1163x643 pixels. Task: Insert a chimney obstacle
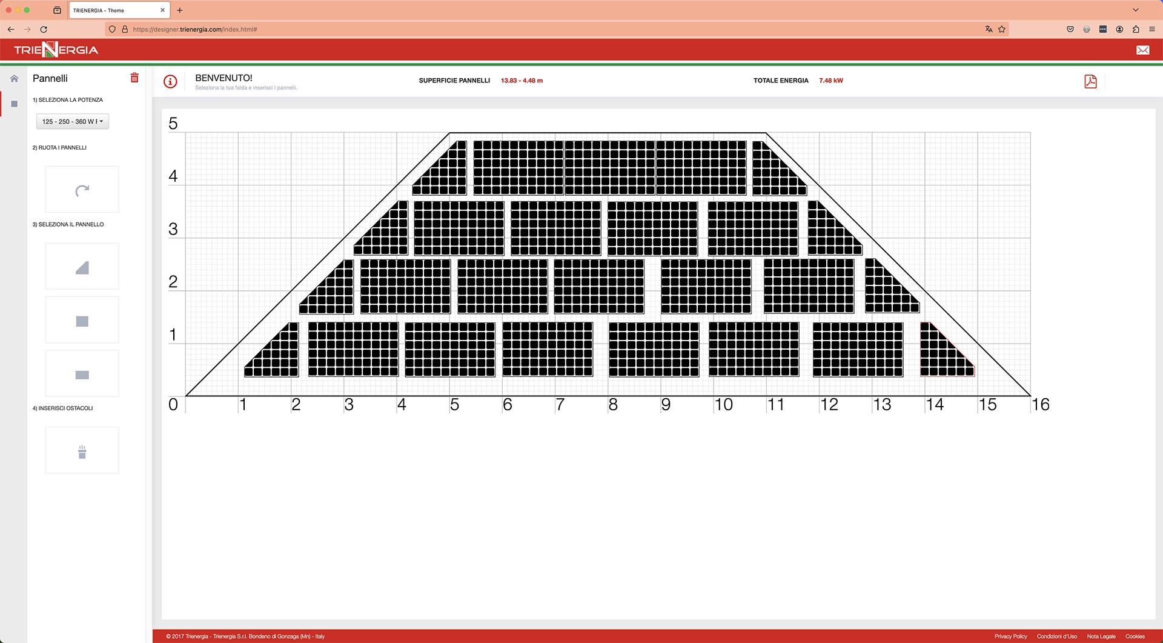pyautogui.click(x=82, y=451)
